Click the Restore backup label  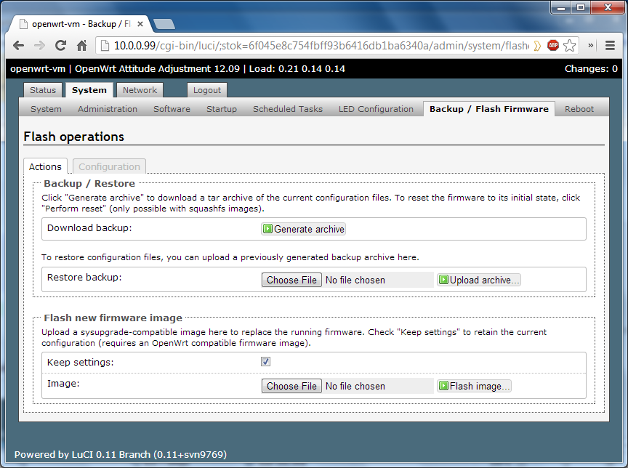click(x=84, y=278)
